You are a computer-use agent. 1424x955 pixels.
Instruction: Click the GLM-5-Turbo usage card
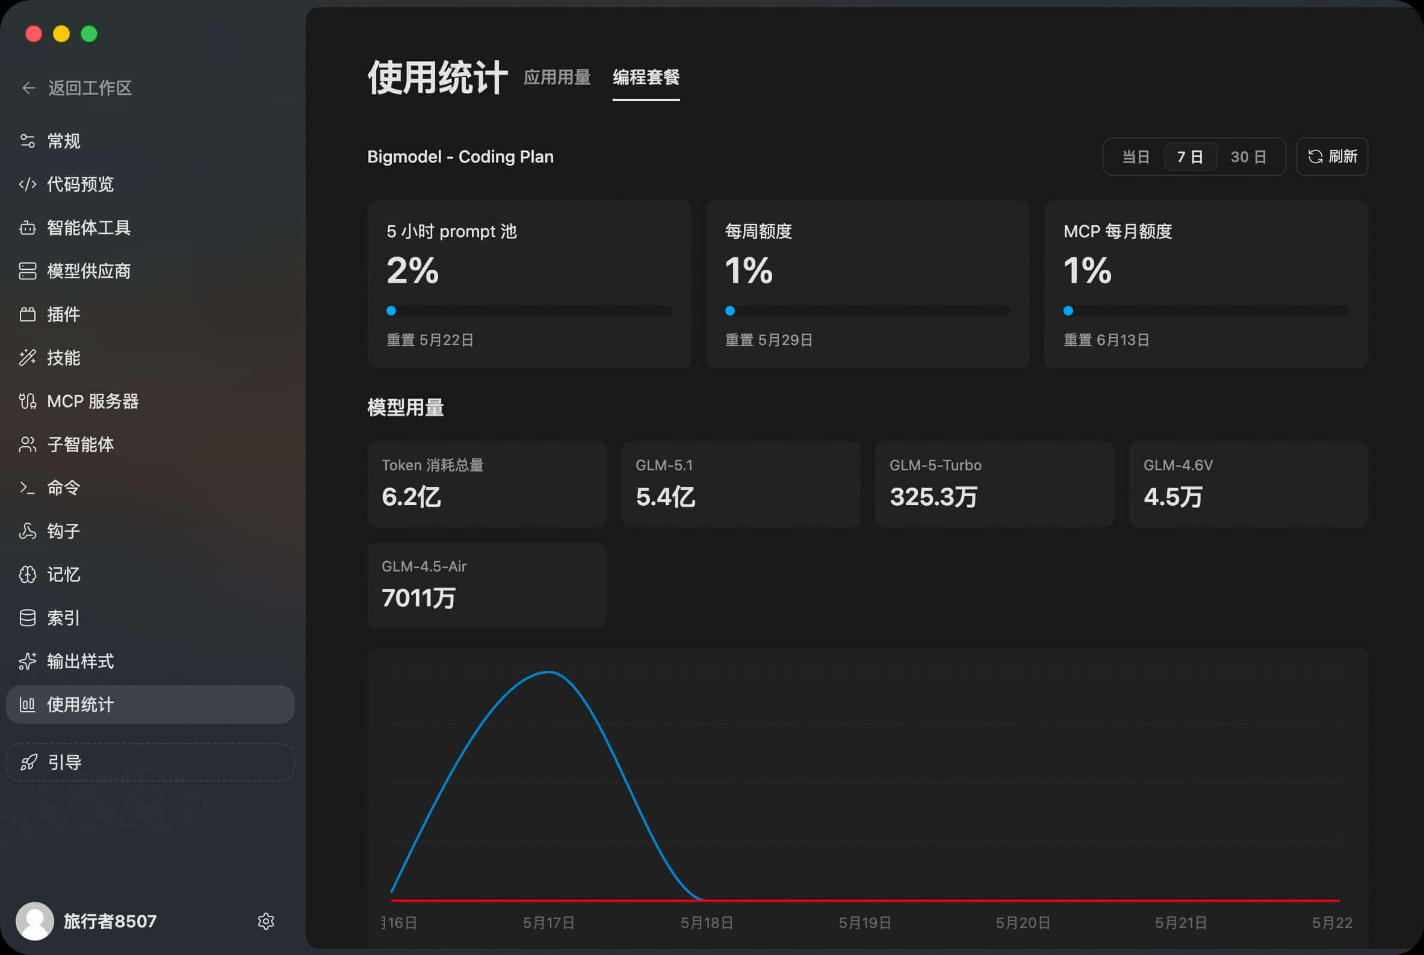click(994, 484)
